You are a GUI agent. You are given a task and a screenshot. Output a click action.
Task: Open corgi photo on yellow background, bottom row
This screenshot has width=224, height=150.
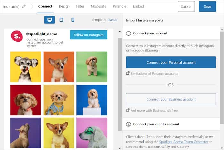[x=59, y=133]
